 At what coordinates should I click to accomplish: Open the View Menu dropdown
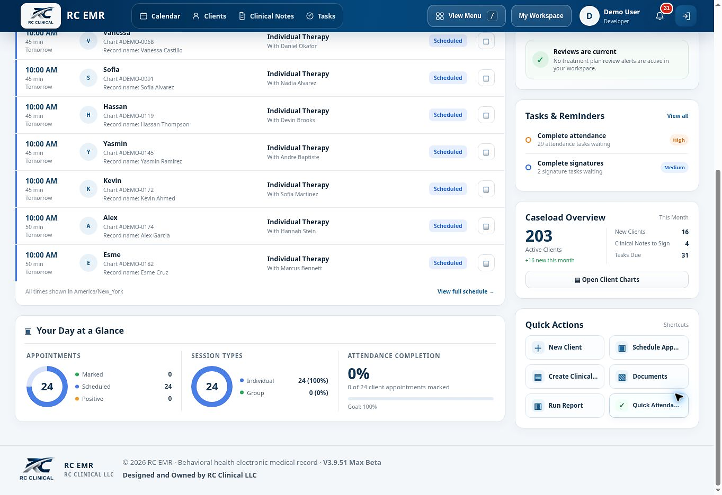[x=466, y=16]
